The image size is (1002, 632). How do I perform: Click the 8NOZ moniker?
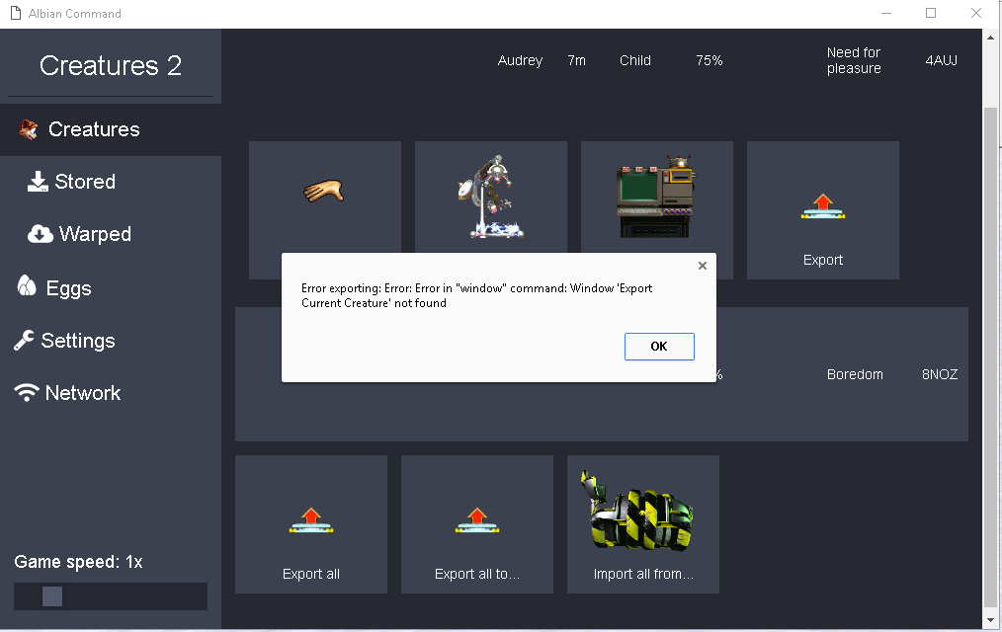click(x=940, y=374)
